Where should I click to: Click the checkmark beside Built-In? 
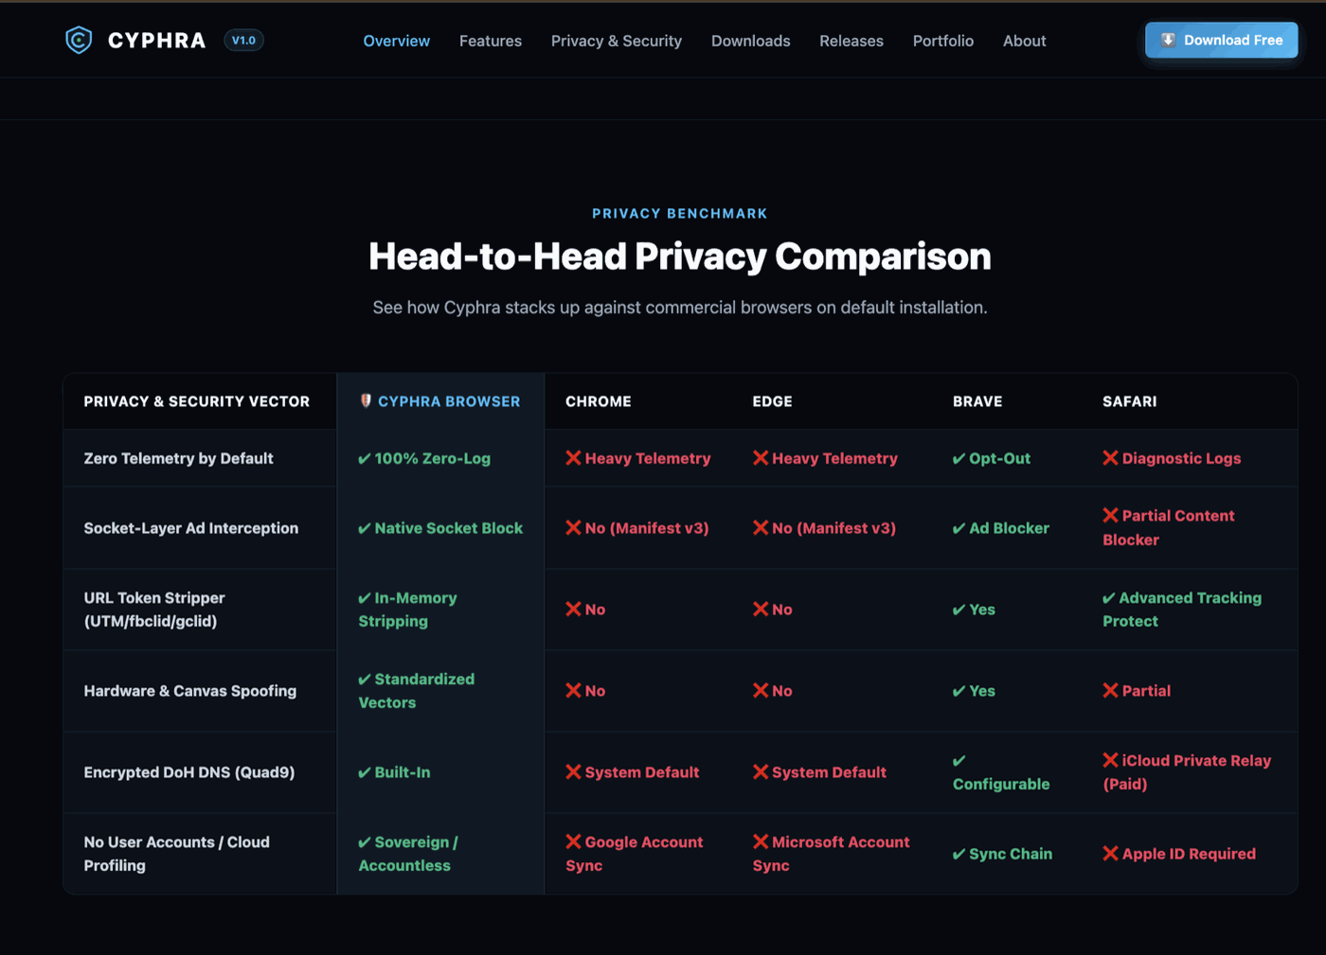coord(365,773)
